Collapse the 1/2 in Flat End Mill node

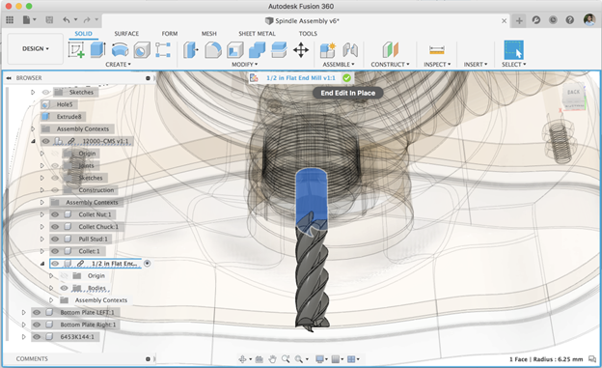[42, 264]
